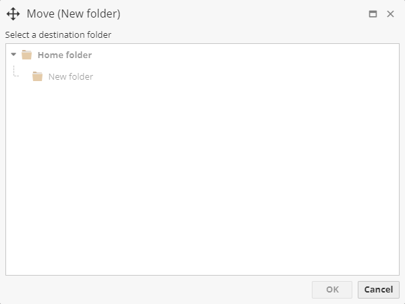405x304 pixels.
Task: Collapse the Home folder tree arrow
Action: pos(13,55)
